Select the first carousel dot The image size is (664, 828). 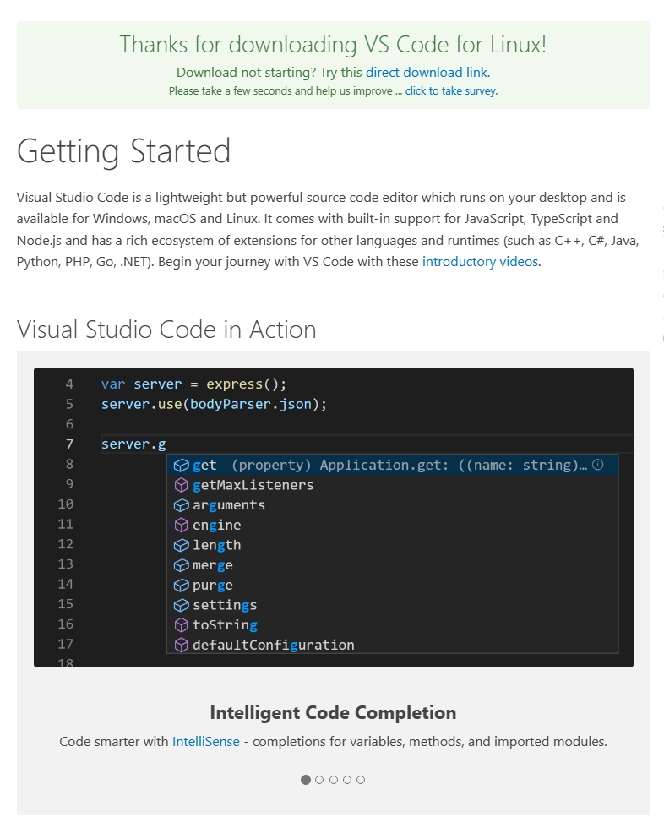pos(306,779)
